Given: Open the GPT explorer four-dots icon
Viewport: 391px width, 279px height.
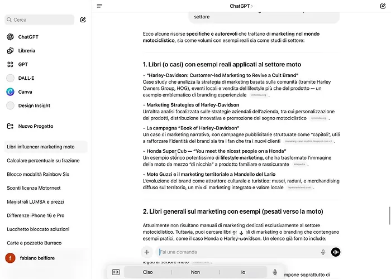Looking at the screenshot, I should tap(10, 64).
